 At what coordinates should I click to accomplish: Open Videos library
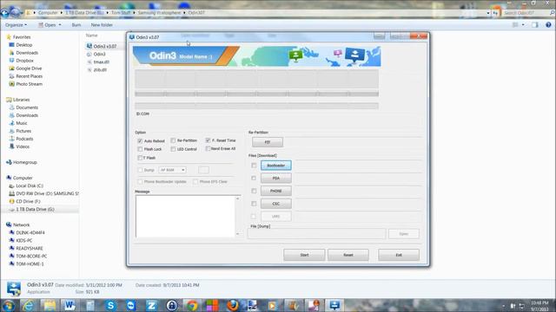point(19,146)
